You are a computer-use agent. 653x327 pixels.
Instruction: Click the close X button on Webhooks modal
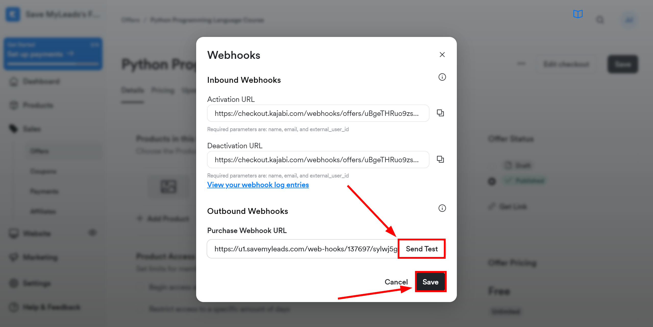(442, 55)
